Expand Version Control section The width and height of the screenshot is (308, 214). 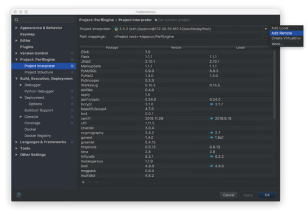(16, 53)
